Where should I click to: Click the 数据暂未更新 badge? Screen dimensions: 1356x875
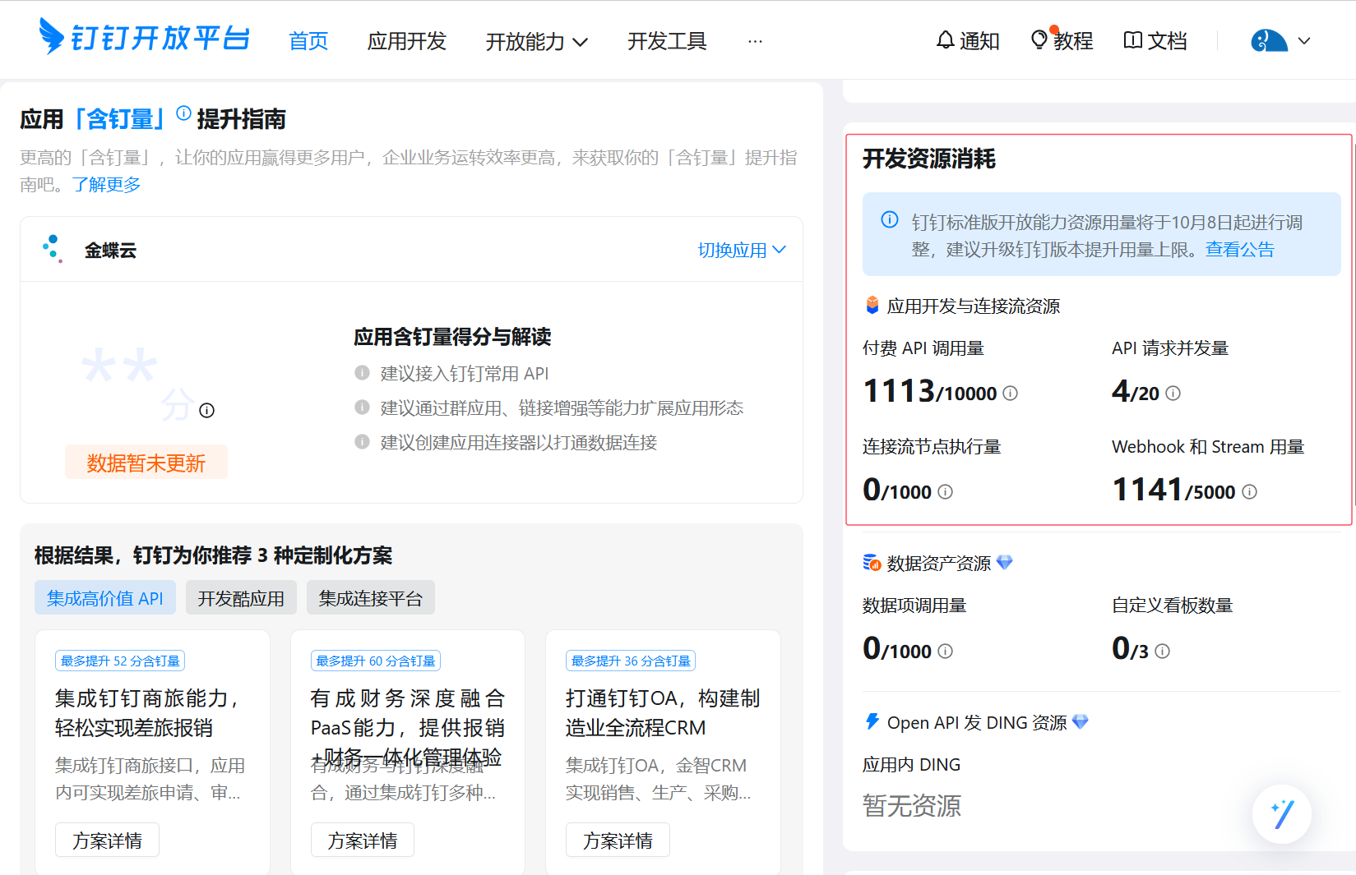(146, 463)
